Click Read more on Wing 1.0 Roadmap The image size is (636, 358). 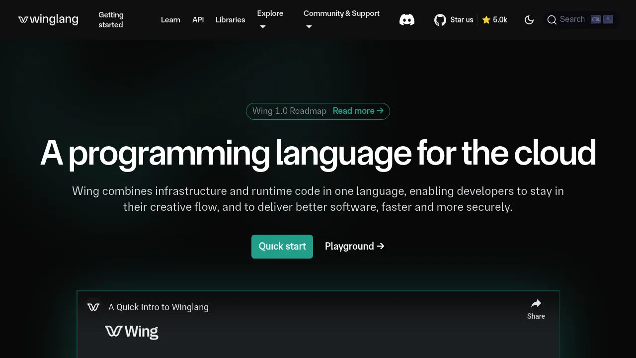tap(358, 111)
